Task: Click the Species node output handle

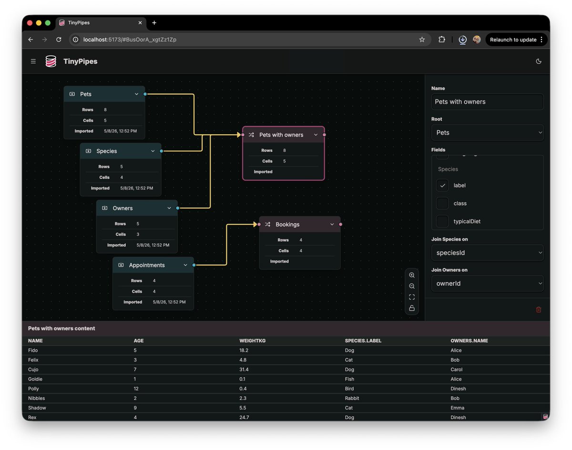Action: [162, 151]
